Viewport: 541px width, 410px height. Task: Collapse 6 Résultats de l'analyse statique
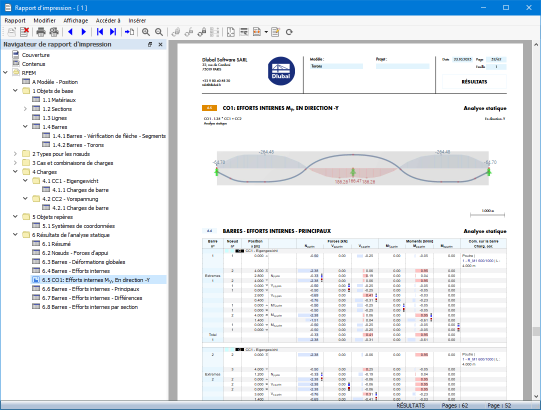[15, 235]
